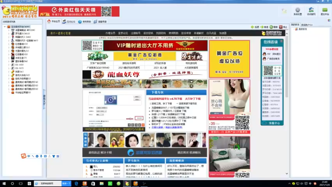
Task: Open the 我的好友 tab
Action: coord(295,25)
